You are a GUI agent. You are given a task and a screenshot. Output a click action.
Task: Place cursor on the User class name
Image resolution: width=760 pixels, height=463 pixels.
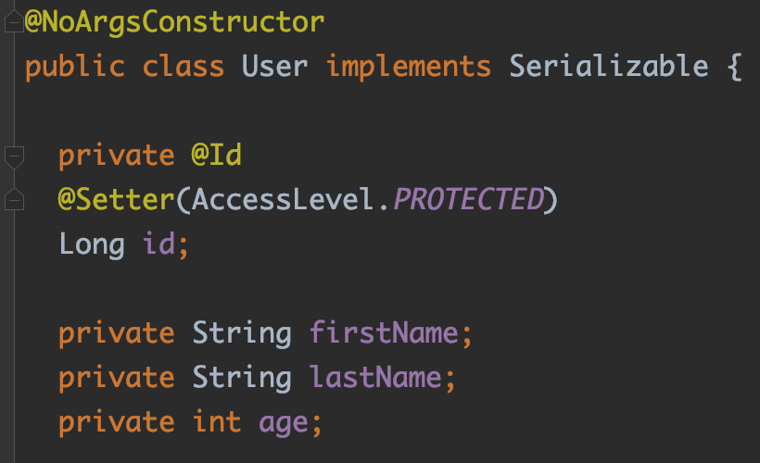click(274, 67)
